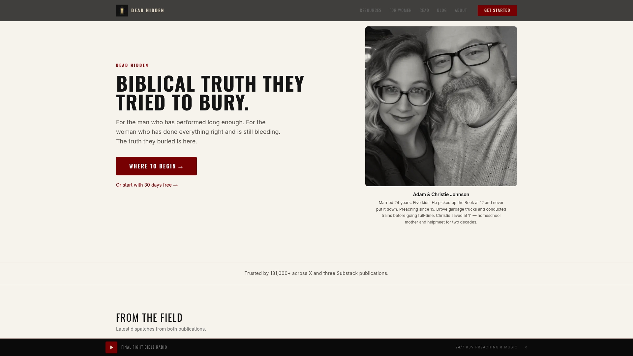Select the '24/7 KJV Preaching & Music' text

click(x=486, y=347)
